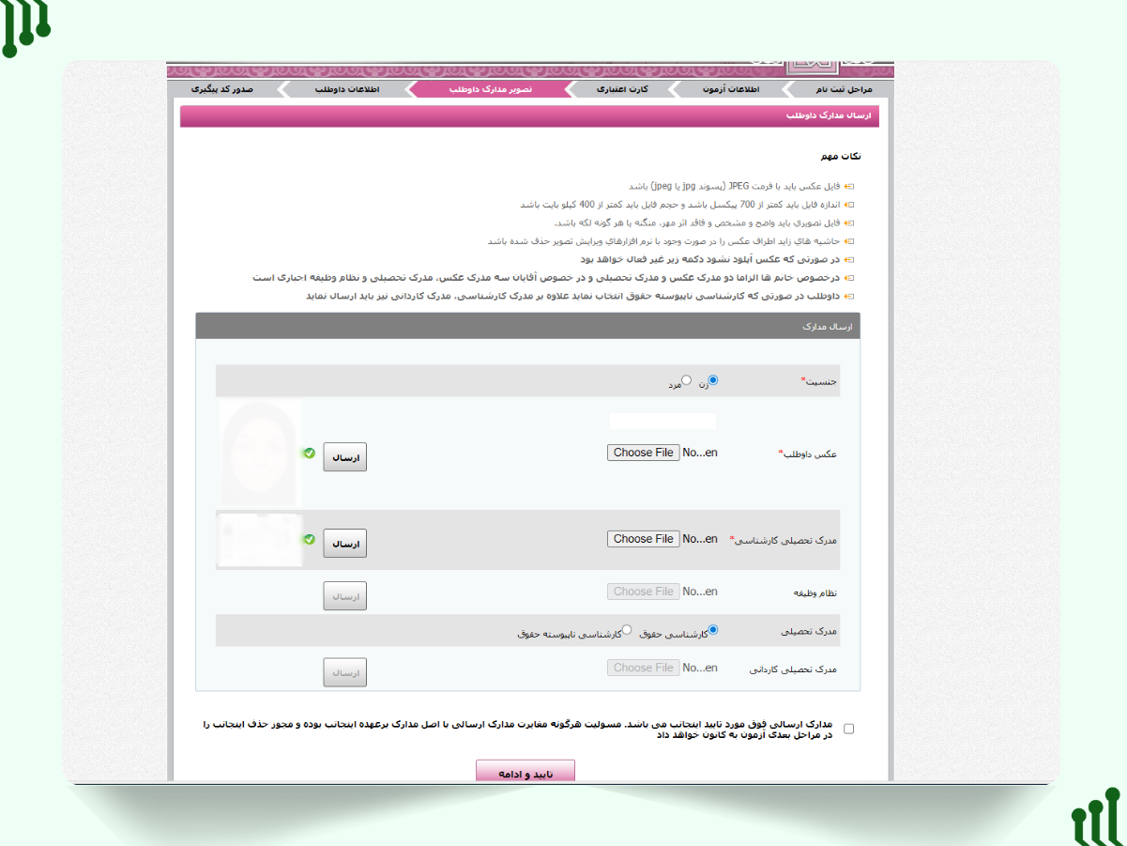1127x846 pixels.
Task: Select the 'مرد' gender radio button
Action: point(687,380)
